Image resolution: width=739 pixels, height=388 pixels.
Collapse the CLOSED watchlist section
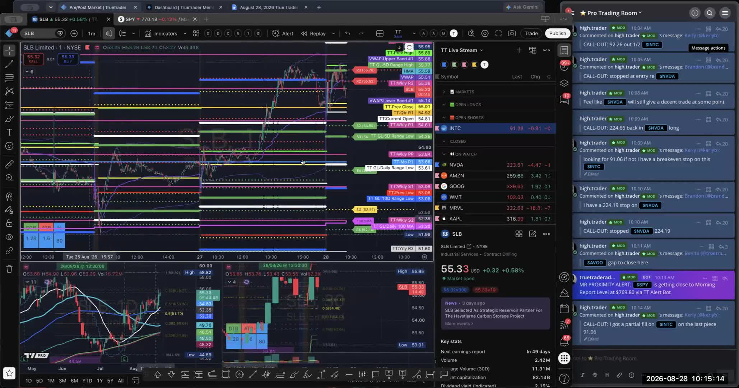click(444, 142)
